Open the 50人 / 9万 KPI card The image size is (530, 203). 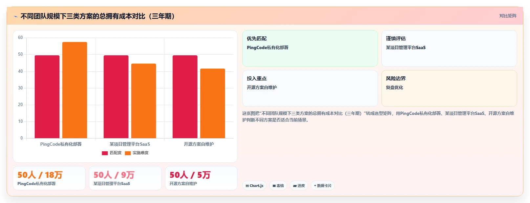pyautogui.click(x=125, y=178)
